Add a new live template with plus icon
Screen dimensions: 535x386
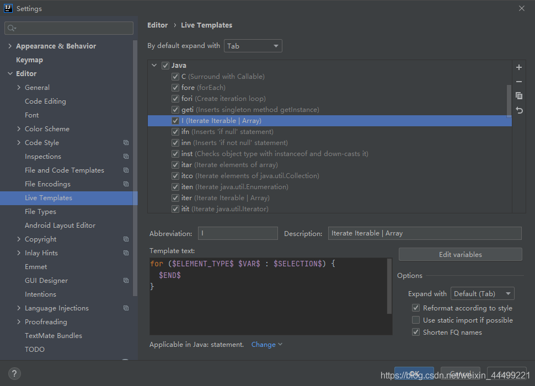[519, 67]
